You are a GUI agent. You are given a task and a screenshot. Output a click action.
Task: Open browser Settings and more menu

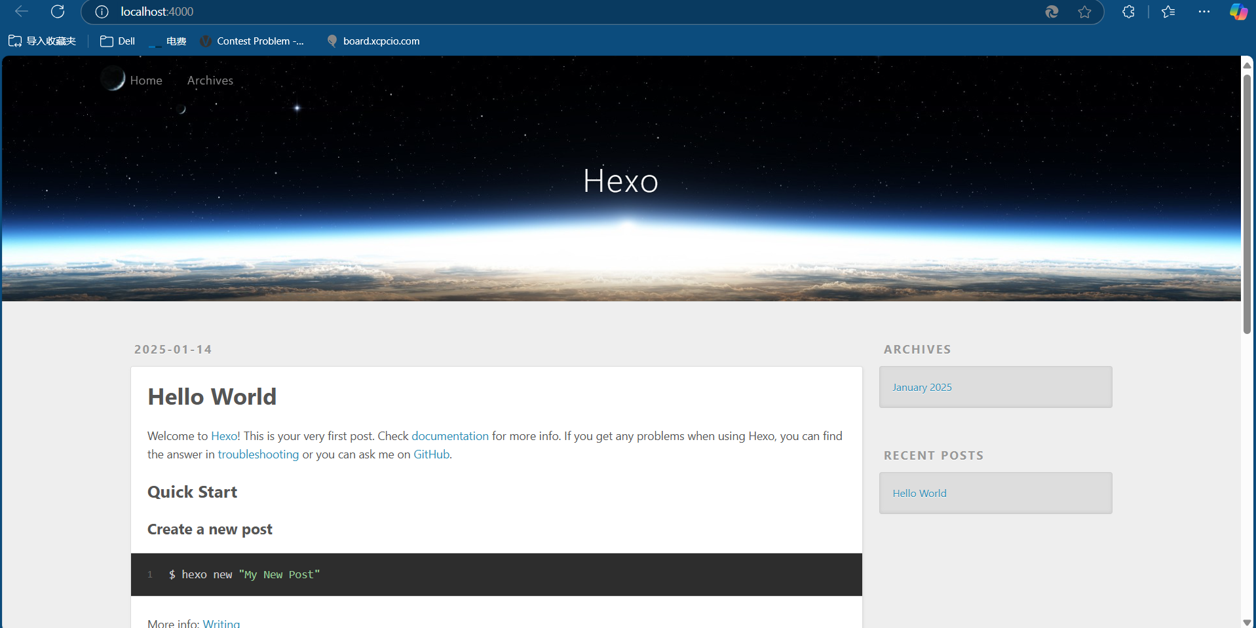click(x=1204, y=12)
